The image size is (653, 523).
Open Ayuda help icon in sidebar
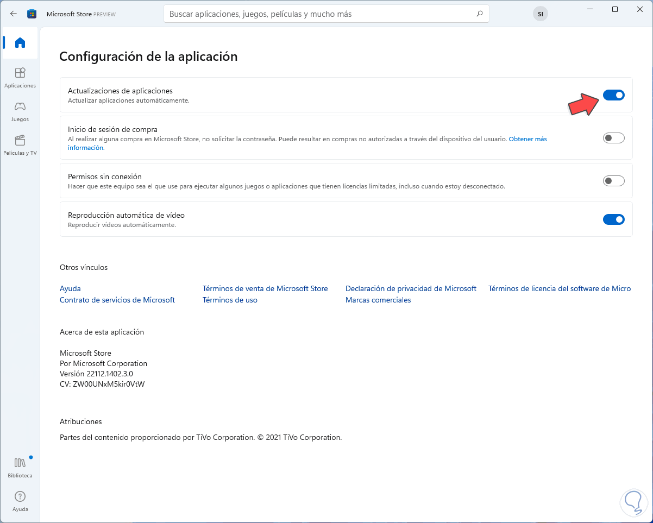(20, 501)
